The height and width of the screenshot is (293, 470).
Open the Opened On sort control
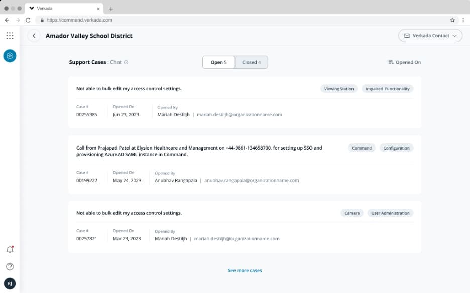[404, 62]
